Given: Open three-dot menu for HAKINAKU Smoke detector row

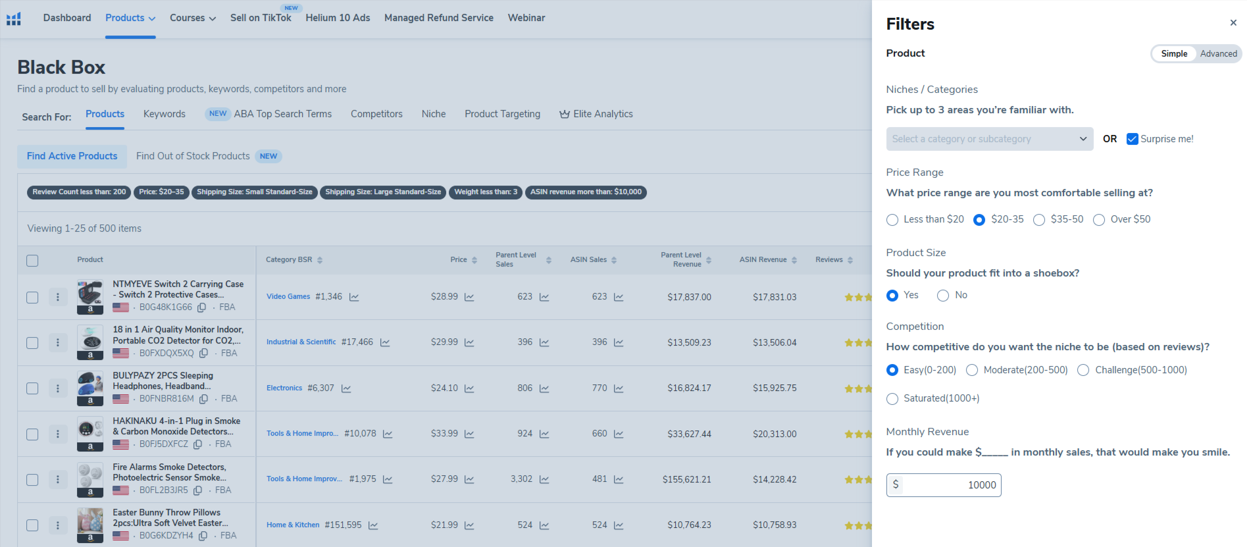Looking at the screenshot, I should click(58, 434).
